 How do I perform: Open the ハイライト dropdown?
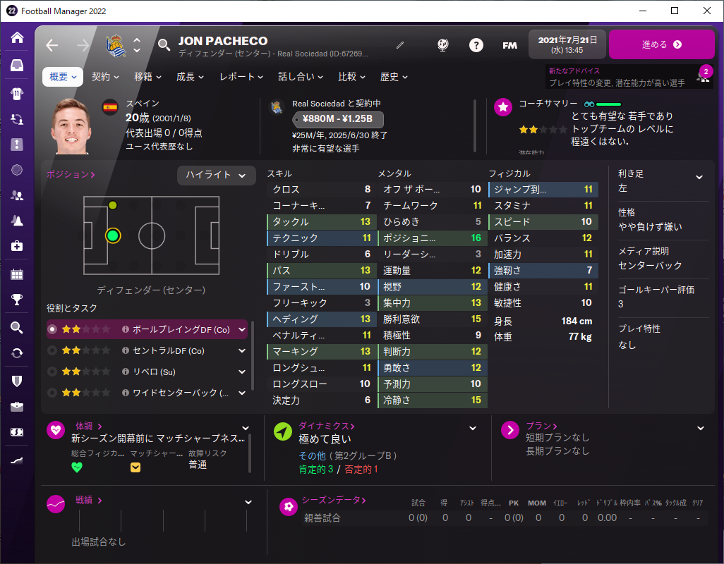click(216, 176)
